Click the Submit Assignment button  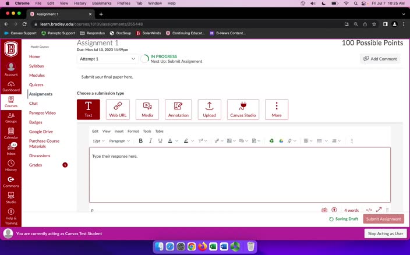pos(383,219)
